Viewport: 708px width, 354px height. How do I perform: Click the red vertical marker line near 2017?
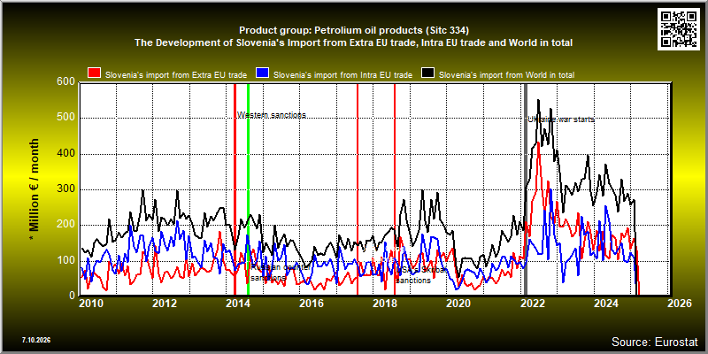pyautogui.click(x=358, y=189)
